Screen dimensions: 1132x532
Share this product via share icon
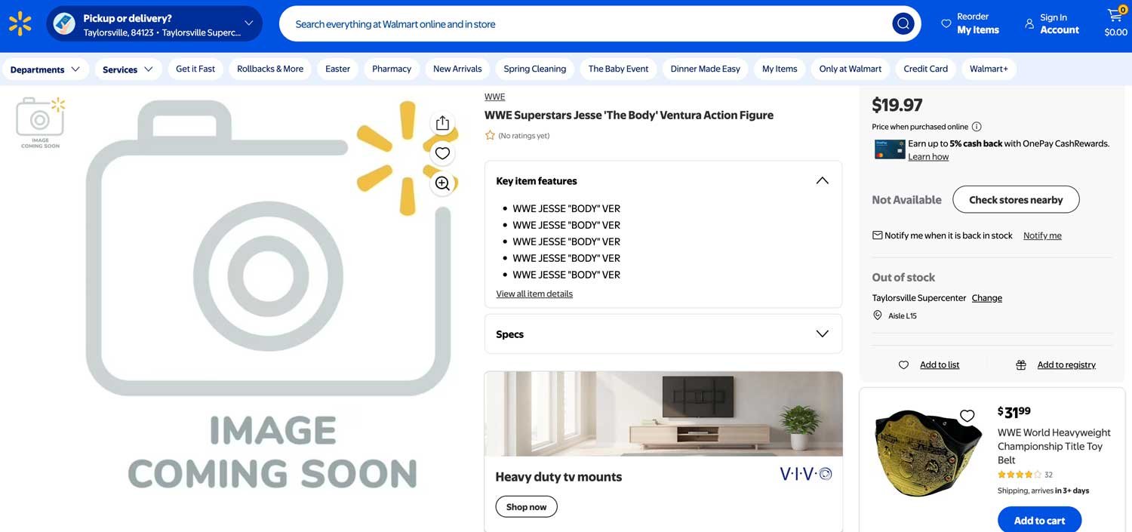(x=442, y=123)
